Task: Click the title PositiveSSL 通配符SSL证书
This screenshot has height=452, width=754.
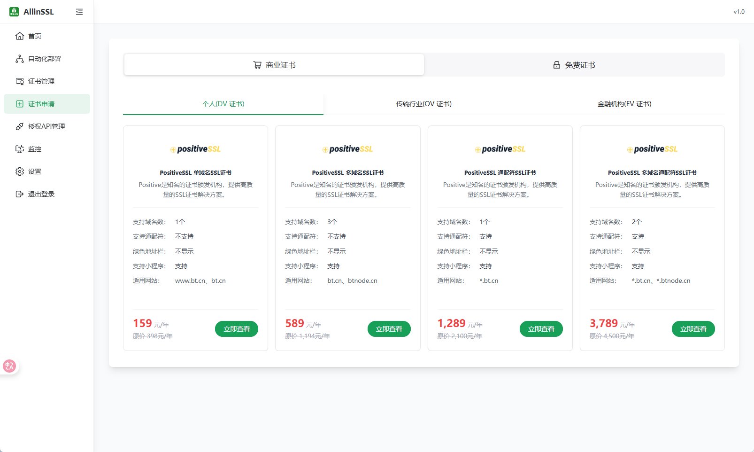Action: click(x=500, y=173)
